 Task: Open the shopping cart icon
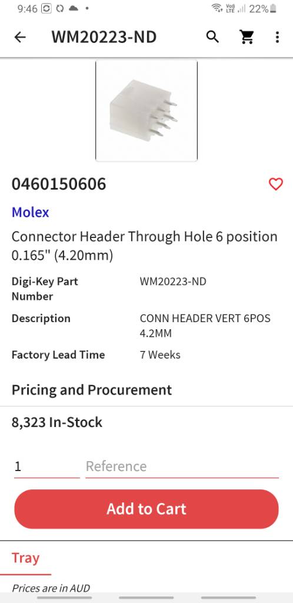tap(247, 37)
